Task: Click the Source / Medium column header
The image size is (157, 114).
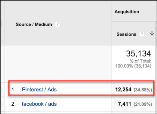Action: coord(34,24)
